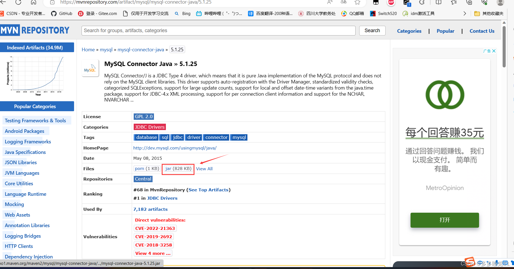514x269 pixels.
Task: Open the 百度翻译 bookmark
Action: [270, 13]
